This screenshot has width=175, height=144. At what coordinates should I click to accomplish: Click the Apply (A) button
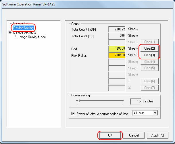click(x=157, y=135)
